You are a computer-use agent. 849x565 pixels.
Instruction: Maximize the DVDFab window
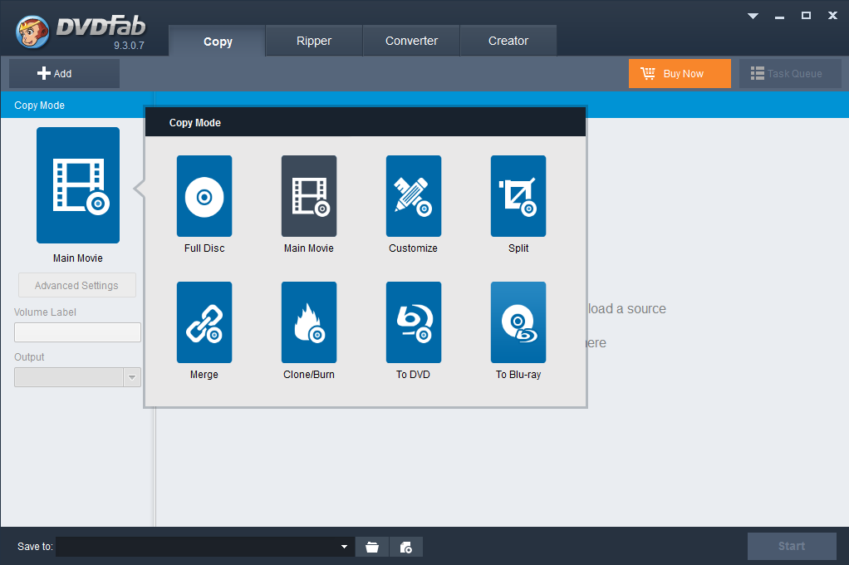807,16
